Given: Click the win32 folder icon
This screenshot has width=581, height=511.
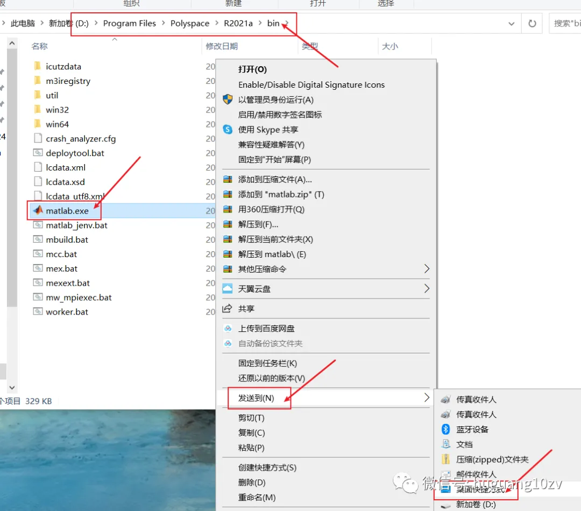Looking at the screenshot, I should pos(38,109).
